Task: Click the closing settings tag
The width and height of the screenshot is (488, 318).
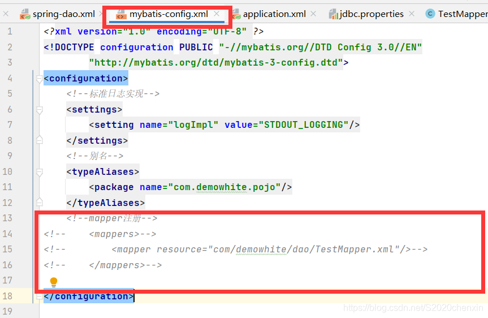Action: coord(97,140)
